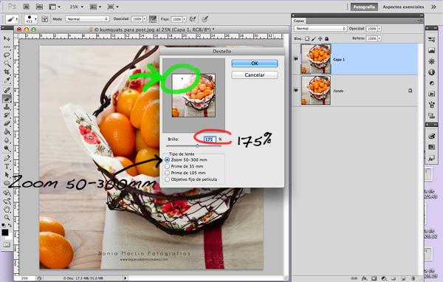Select the Fotografía workspace
The width and height of the screenshot is (443, 282).
pos(364,7)
